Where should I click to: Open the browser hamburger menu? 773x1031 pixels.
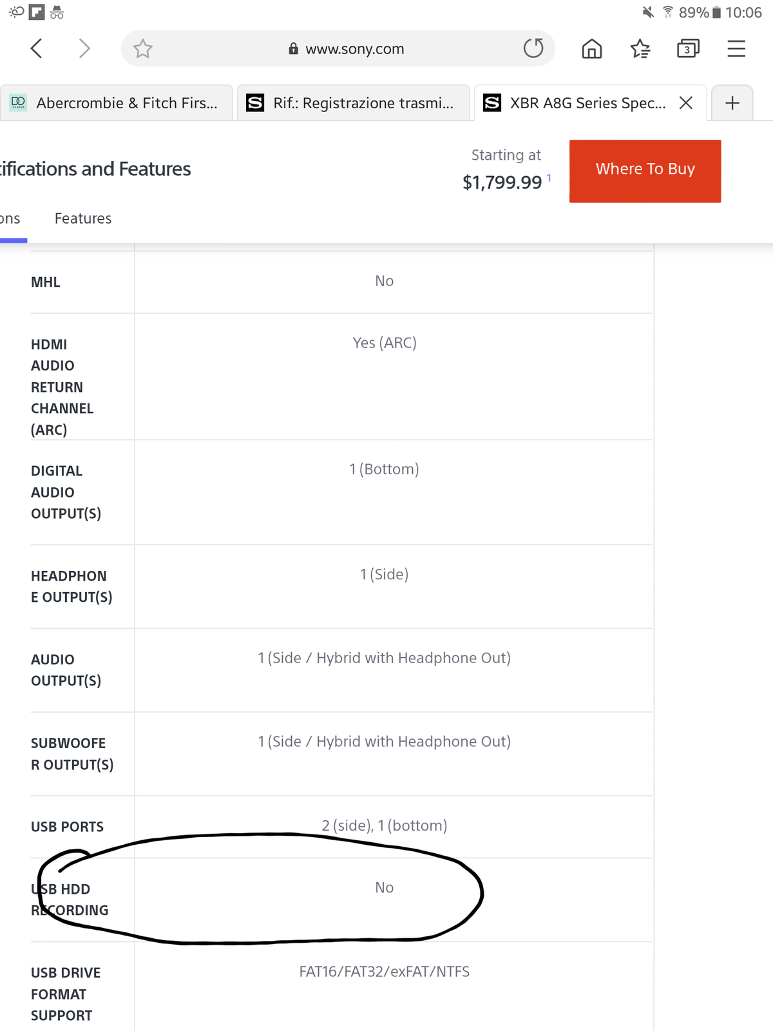(x=736, y=48)
